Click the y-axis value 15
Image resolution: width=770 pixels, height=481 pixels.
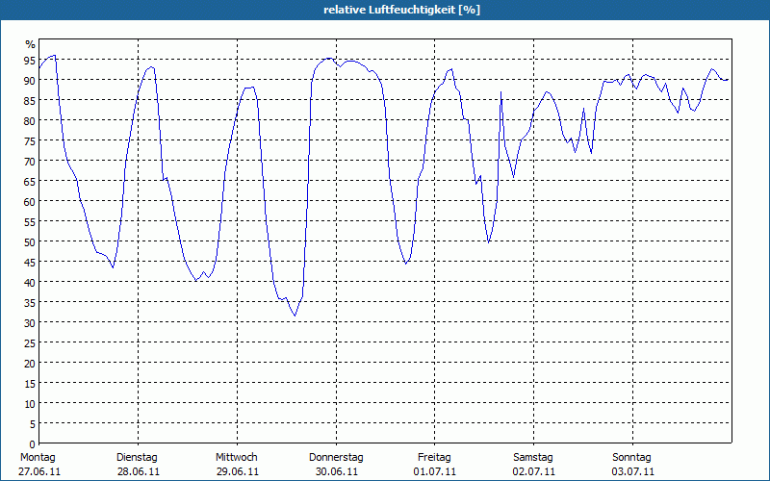[30, 383]
